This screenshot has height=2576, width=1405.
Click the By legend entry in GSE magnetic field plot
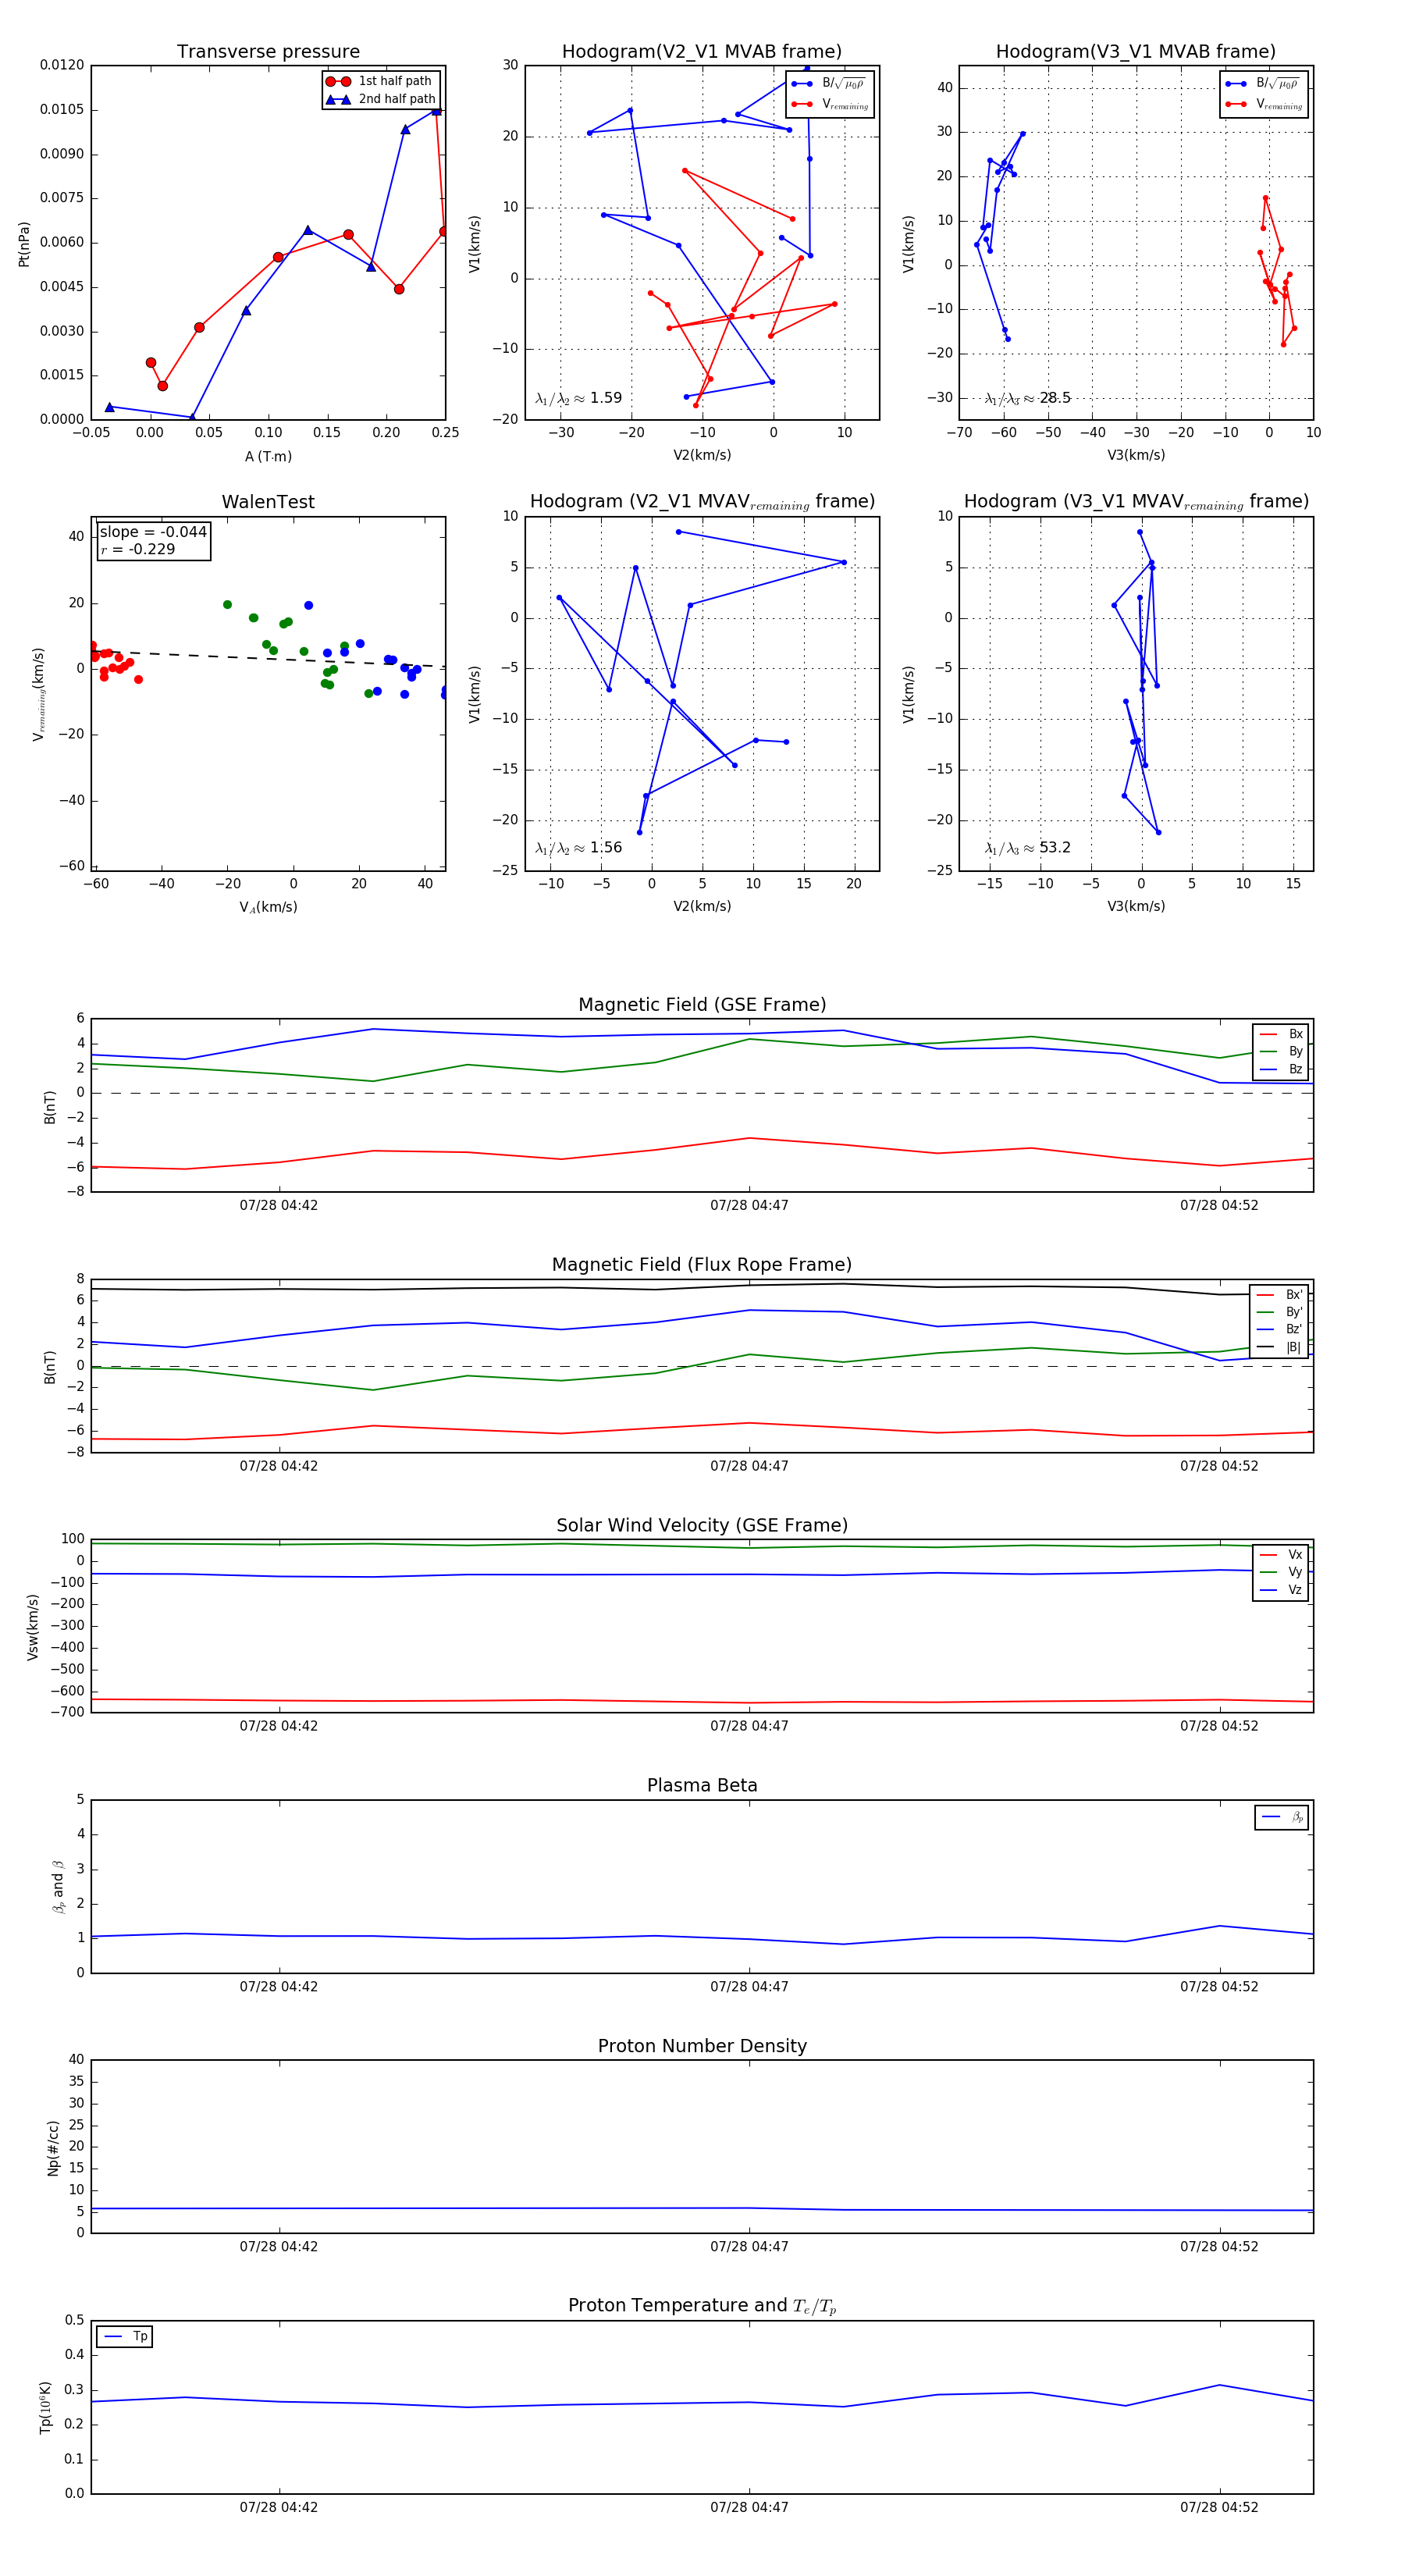(x=1281, y=1051)
